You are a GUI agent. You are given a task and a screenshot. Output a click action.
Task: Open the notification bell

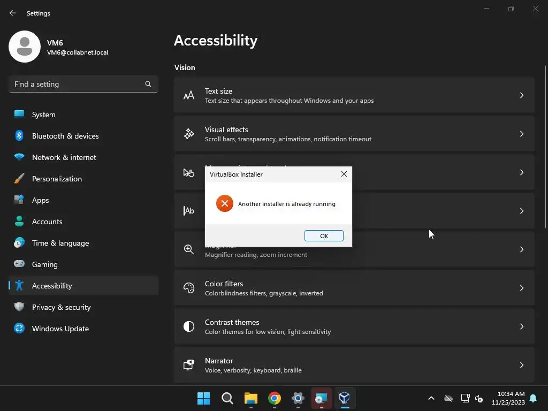pyautogui.click(x=534, y=398)
